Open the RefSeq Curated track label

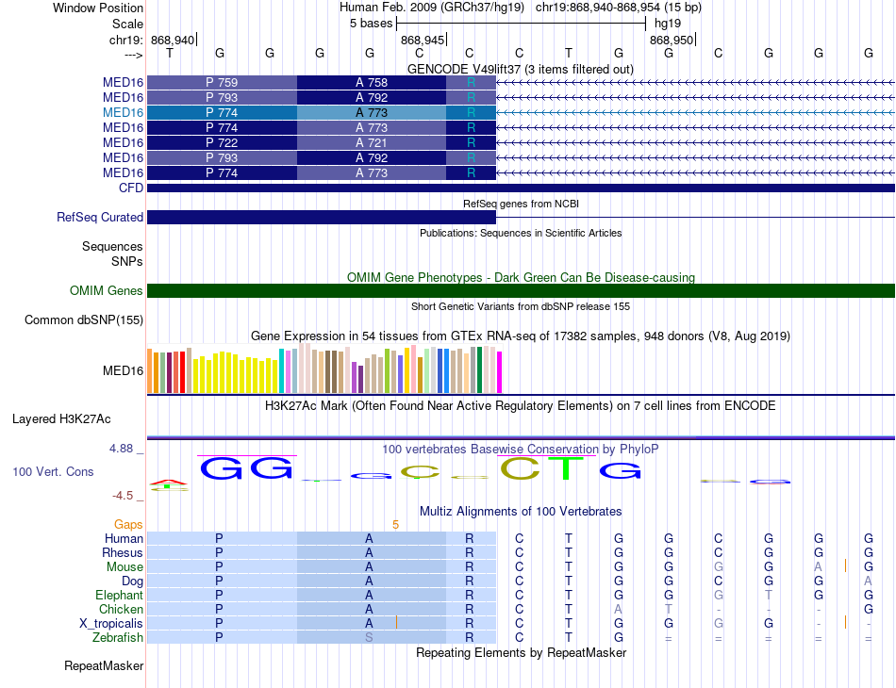[100, 217]
